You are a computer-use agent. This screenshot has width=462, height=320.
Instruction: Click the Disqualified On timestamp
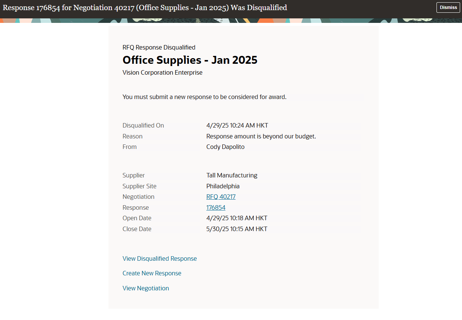click(237, 125)
